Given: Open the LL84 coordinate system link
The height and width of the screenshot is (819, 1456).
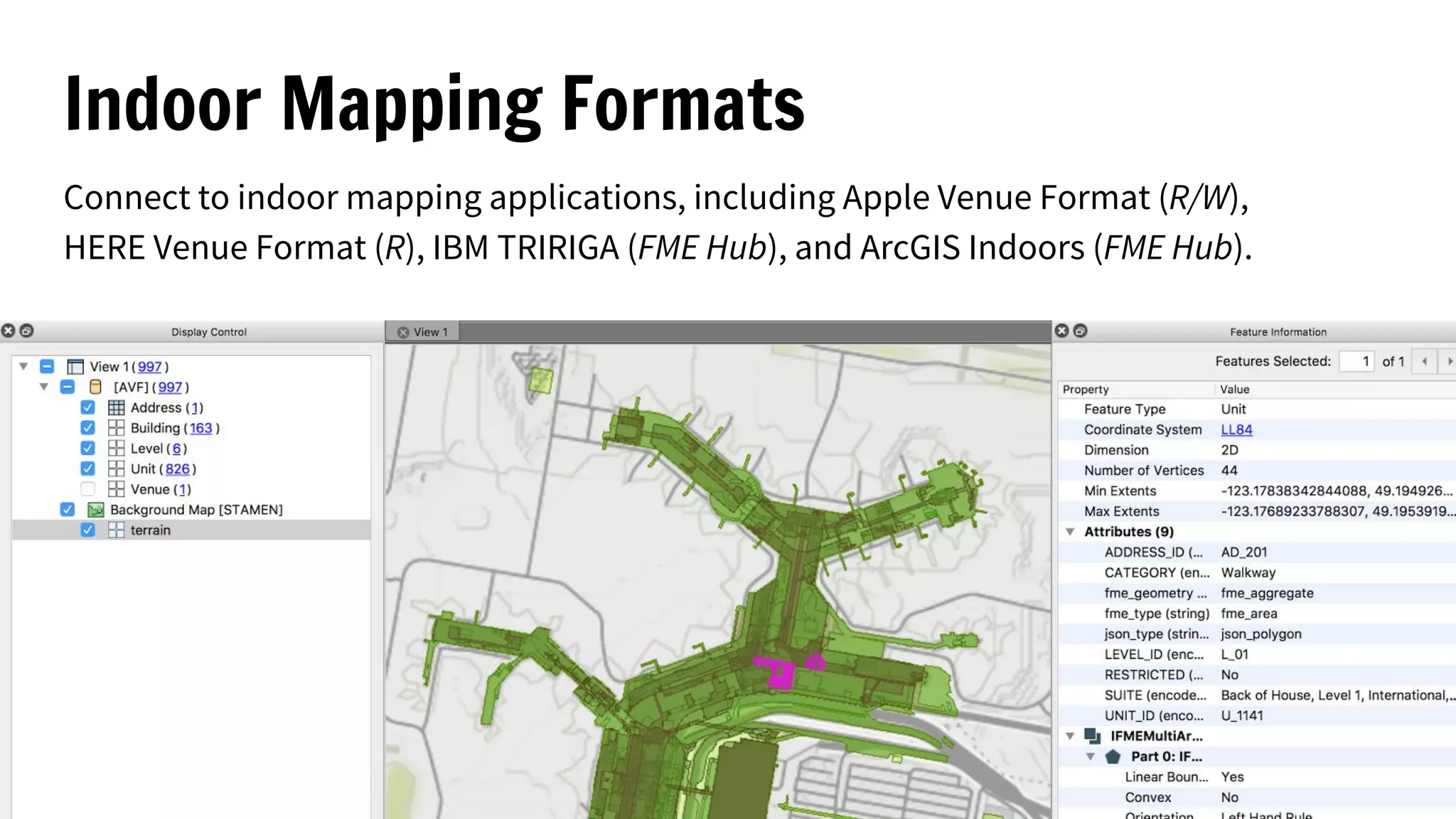Looking at the screenshot, I should click(x=1236, y=429).
